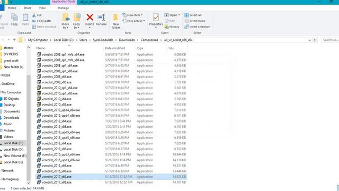Image resolution: width=339 pixels, height=191 pixels.
Task: Click Select all in ribbon
Action: 193,15
